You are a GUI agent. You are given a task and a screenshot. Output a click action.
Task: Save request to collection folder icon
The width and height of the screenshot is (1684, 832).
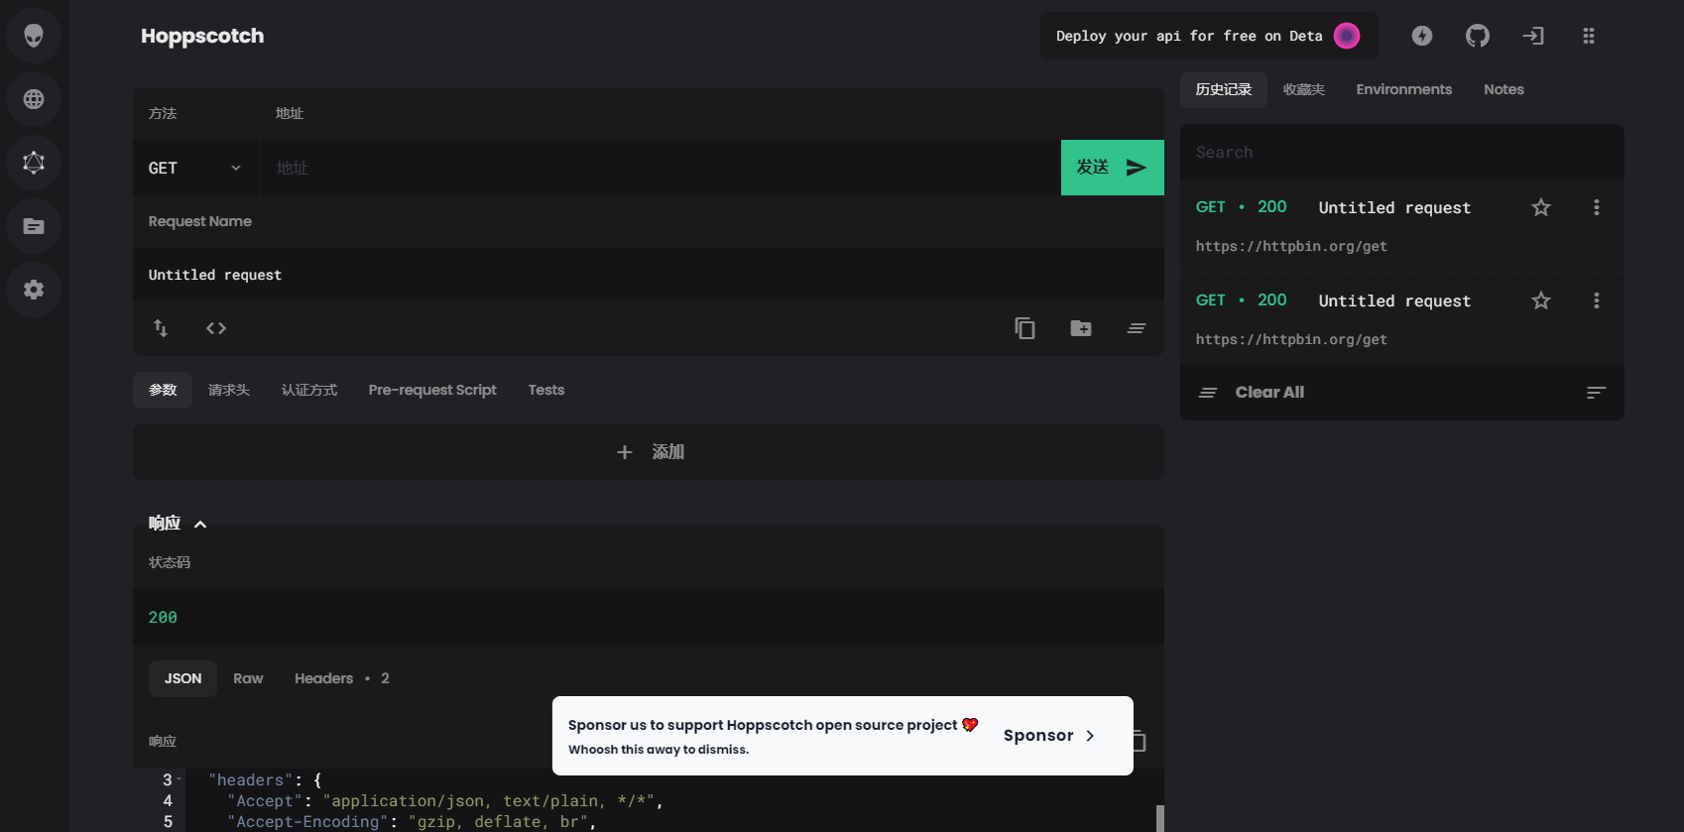pos(1081,328)
